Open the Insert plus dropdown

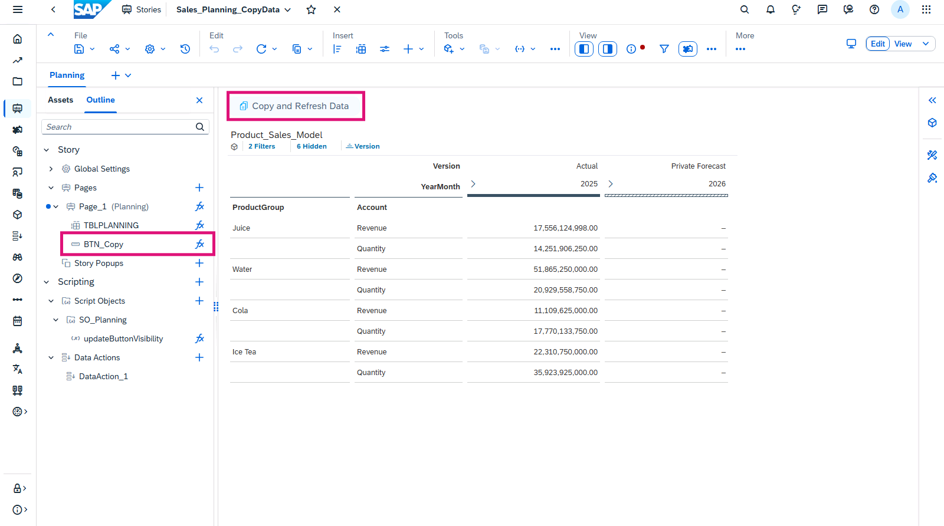coord(414,49)
